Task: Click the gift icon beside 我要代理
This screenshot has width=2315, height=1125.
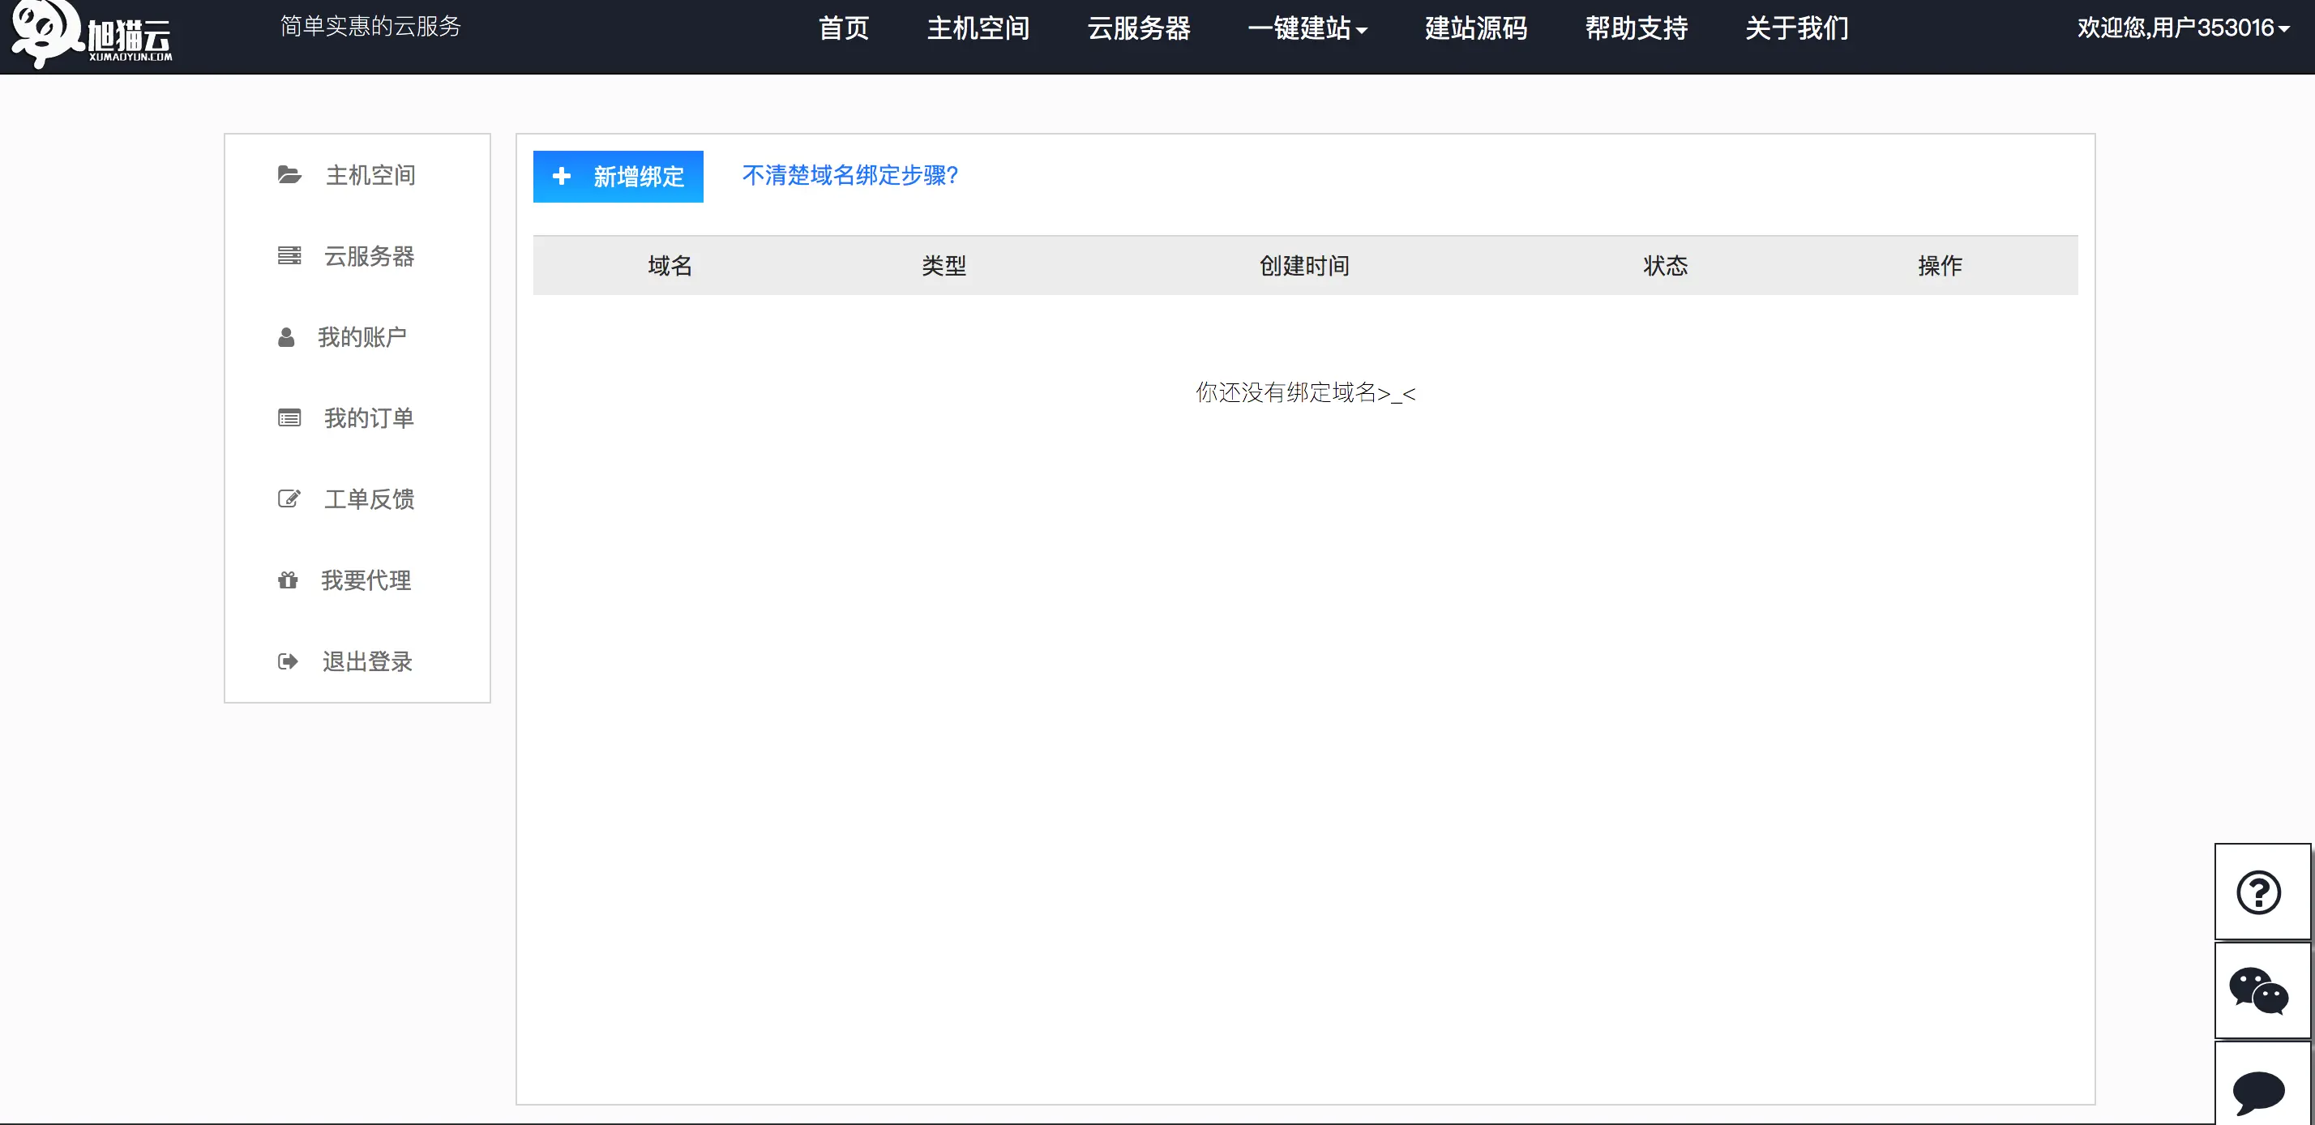Action: pyautogui.click(x=288, y=580)
